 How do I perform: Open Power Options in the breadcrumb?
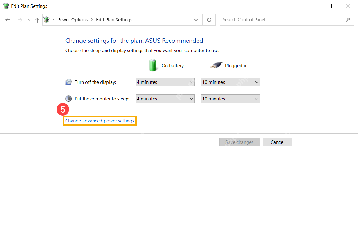72,20
